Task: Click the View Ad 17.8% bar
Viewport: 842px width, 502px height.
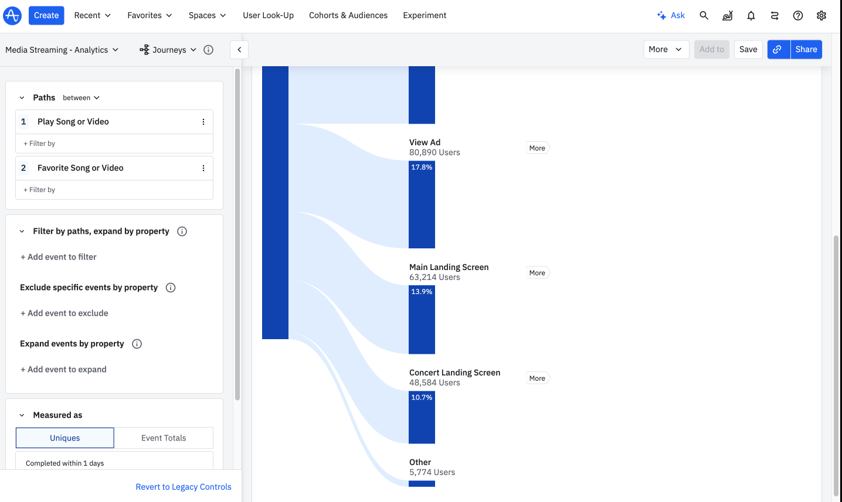Action: (x=422, y=204)
